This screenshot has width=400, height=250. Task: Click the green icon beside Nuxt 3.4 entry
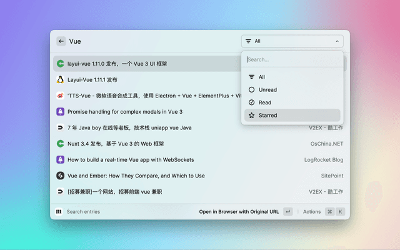tap(61, 144)
